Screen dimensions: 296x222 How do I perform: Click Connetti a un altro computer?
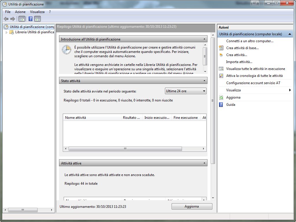coord(249,41)
